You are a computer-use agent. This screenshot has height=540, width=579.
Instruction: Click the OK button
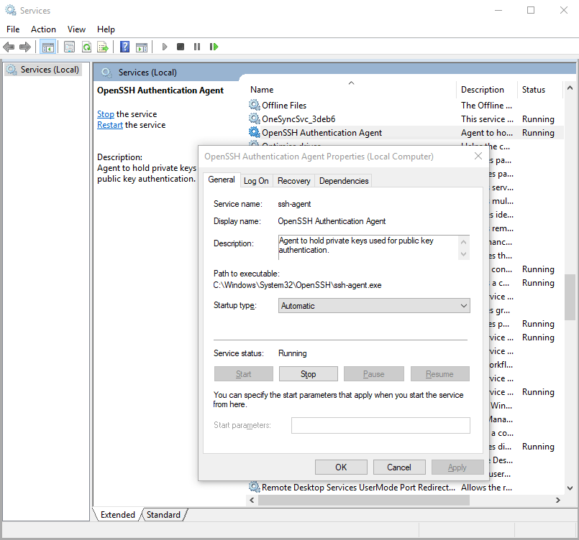point(341,467)
